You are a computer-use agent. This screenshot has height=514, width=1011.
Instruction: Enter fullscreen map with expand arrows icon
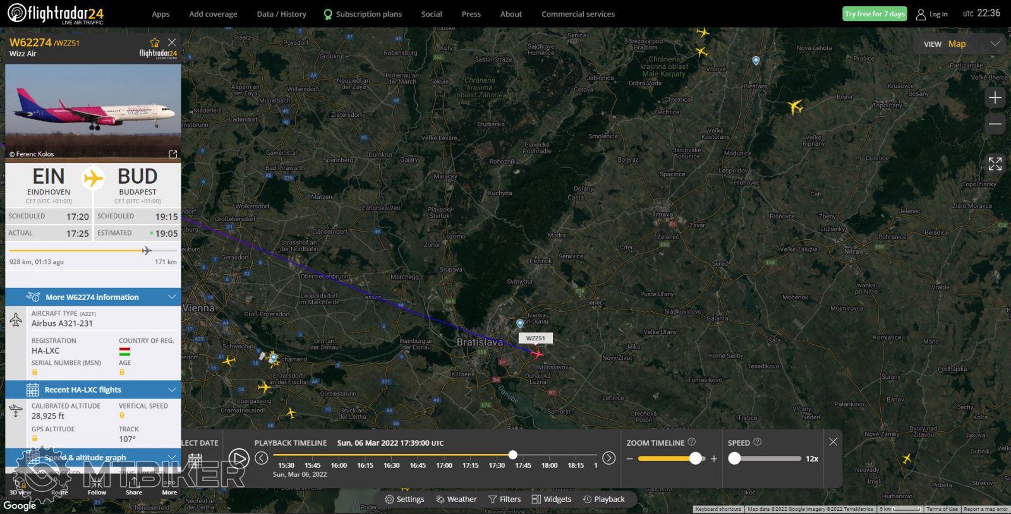995,164
